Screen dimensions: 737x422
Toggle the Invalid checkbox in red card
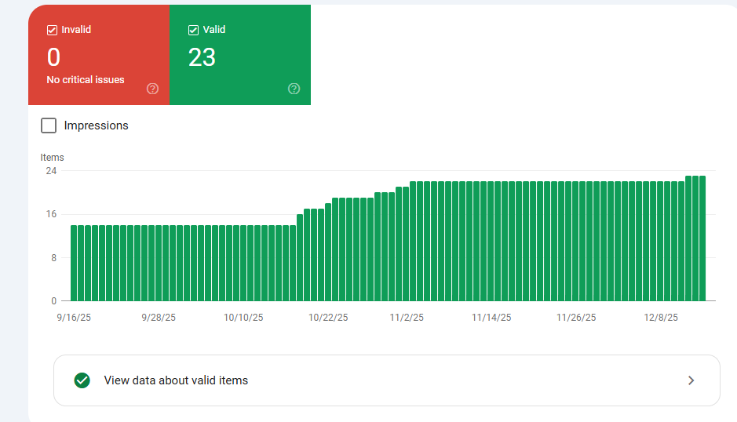53,30
